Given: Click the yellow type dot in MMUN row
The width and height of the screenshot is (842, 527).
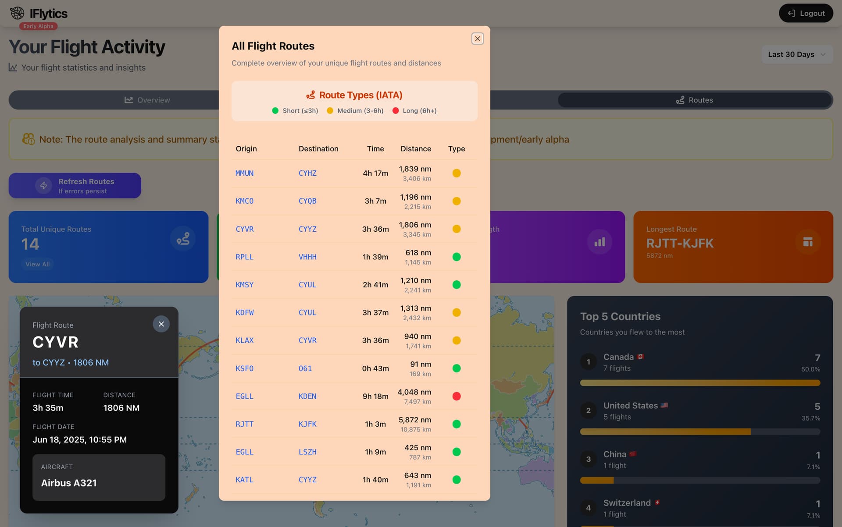Looking at the screenshot, I should point(457,173).
